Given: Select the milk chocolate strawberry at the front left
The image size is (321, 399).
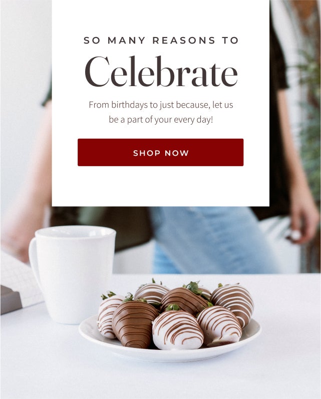Looking at the screenshot, I should [134, 324].
